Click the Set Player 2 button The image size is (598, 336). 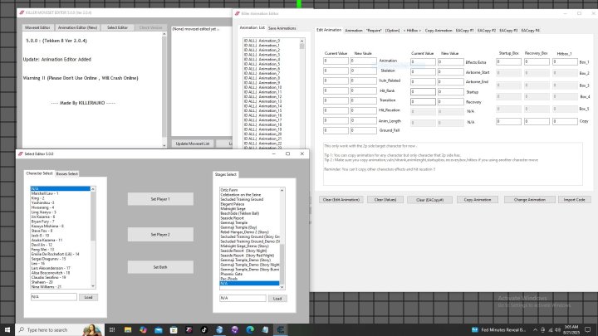point(160,235)
